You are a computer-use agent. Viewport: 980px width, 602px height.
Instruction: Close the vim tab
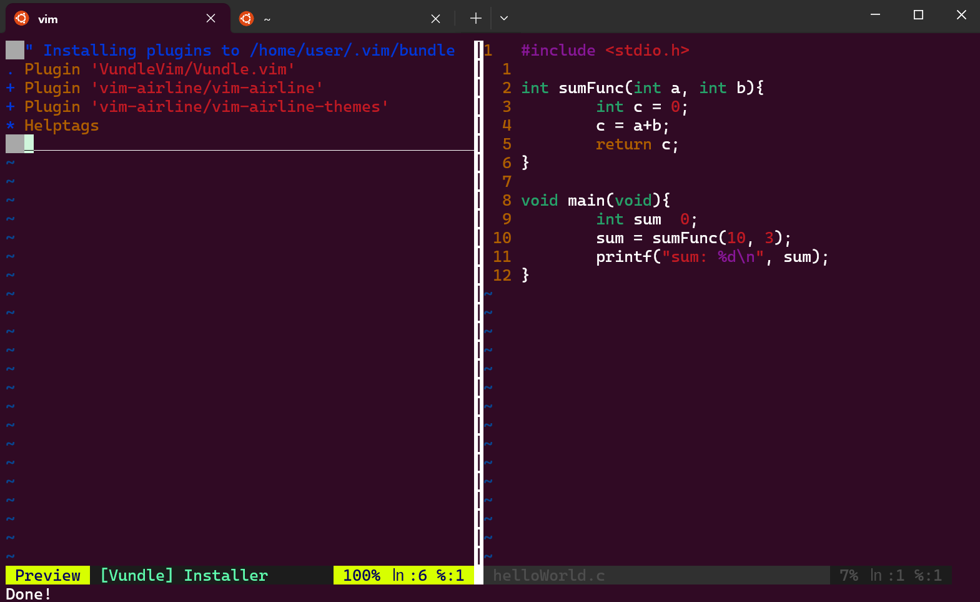tap(210, 19)
